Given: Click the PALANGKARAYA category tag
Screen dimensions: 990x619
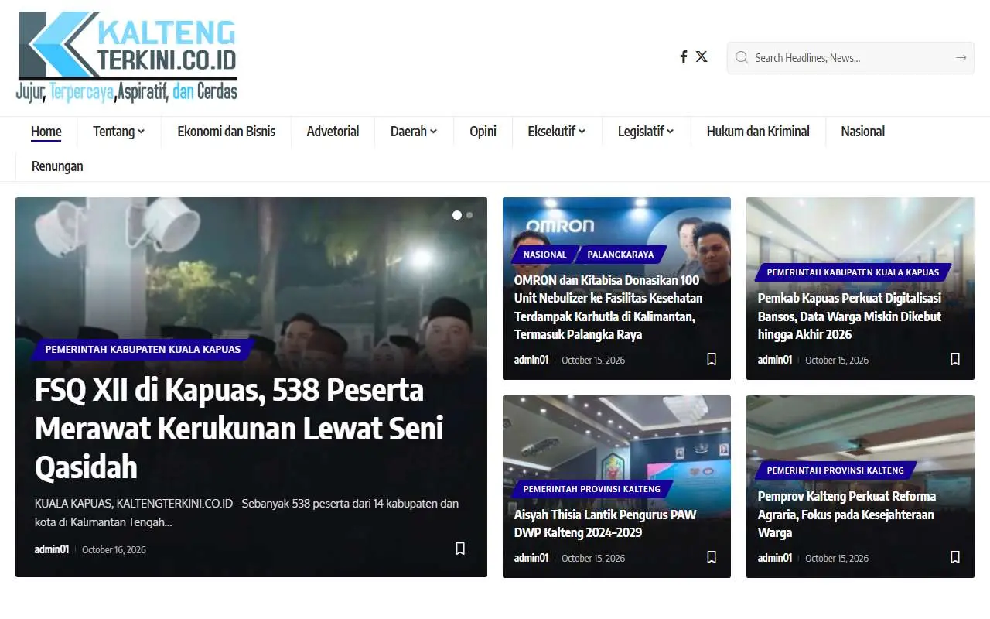Looking at the screenshot, I should (620, 255).
